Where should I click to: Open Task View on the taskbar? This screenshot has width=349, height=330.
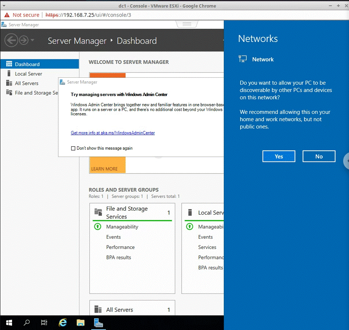[x=44, y=322]
